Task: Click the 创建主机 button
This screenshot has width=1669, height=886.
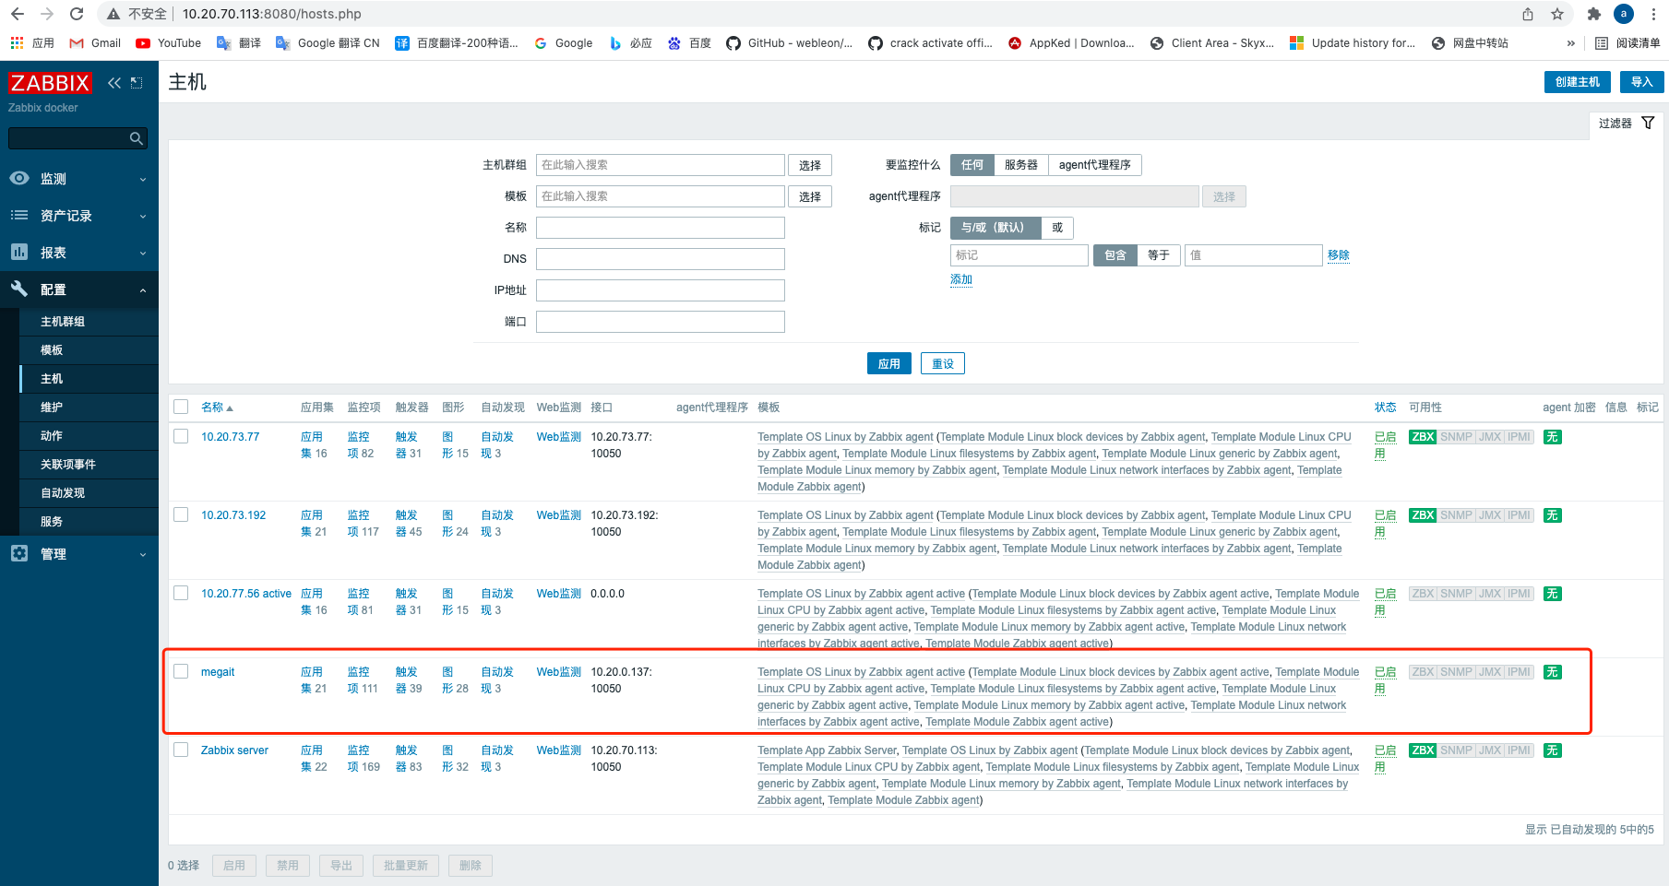Action: point(1578,82)
